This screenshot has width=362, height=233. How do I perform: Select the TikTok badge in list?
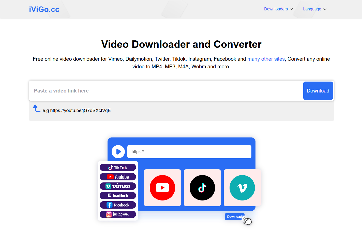[x=118, y=167]
